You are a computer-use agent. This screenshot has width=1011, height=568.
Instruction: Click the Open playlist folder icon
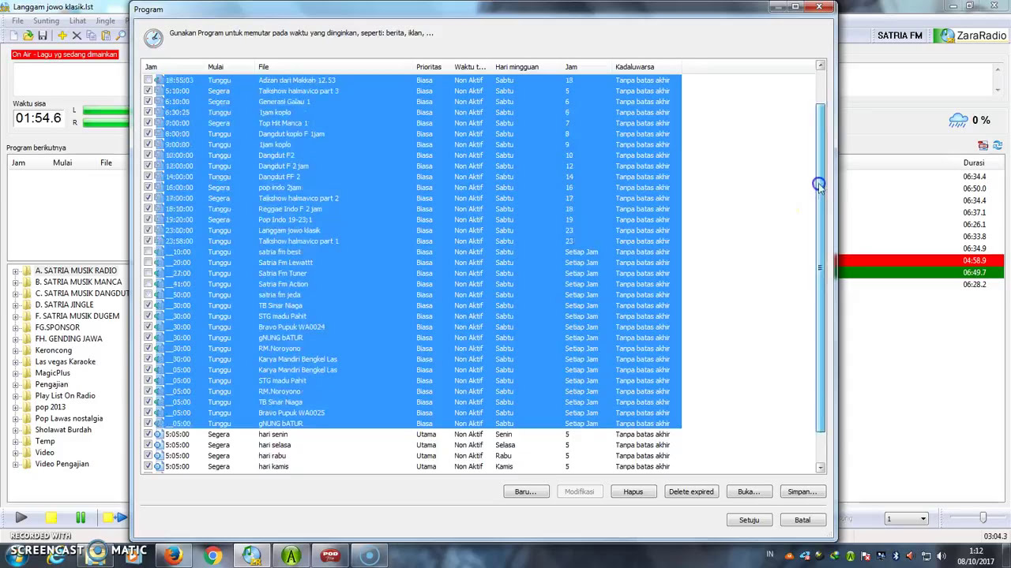pyautogui.click(x=28, y=35)
